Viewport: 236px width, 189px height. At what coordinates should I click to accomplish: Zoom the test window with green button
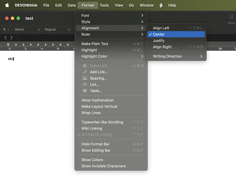coord(18,19)
